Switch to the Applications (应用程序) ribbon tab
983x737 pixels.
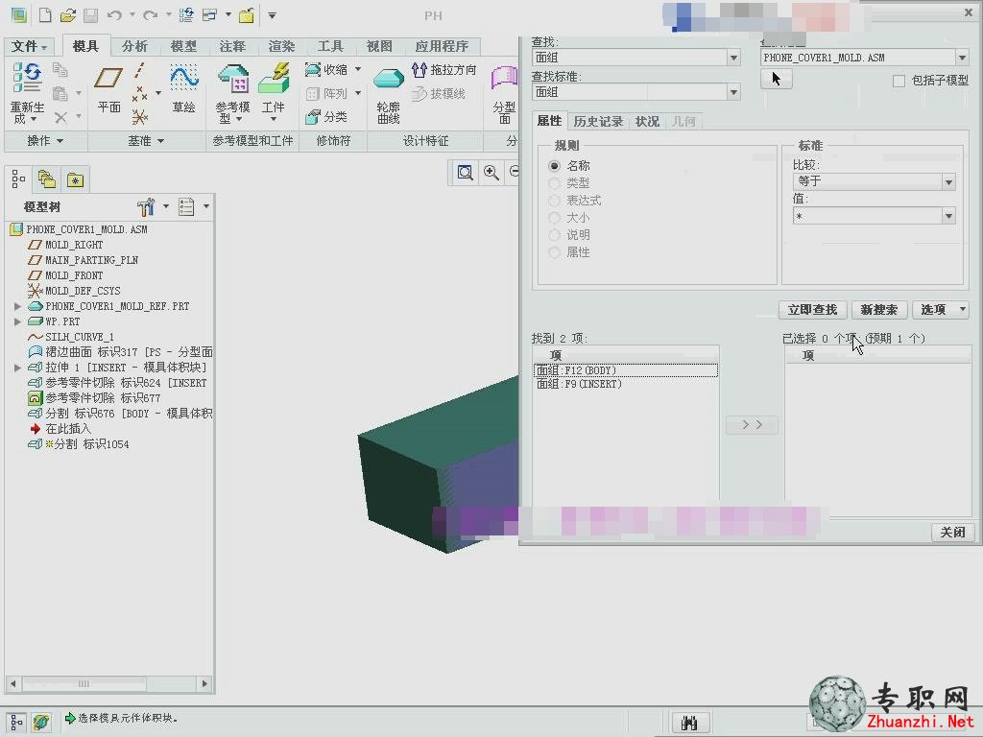(x=442, y=46)
